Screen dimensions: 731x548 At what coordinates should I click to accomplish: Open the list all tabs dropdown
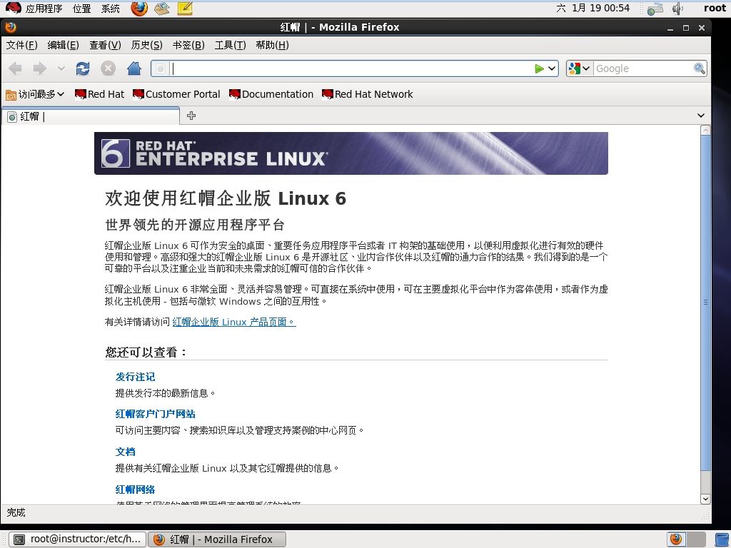(x=701, y=116)
